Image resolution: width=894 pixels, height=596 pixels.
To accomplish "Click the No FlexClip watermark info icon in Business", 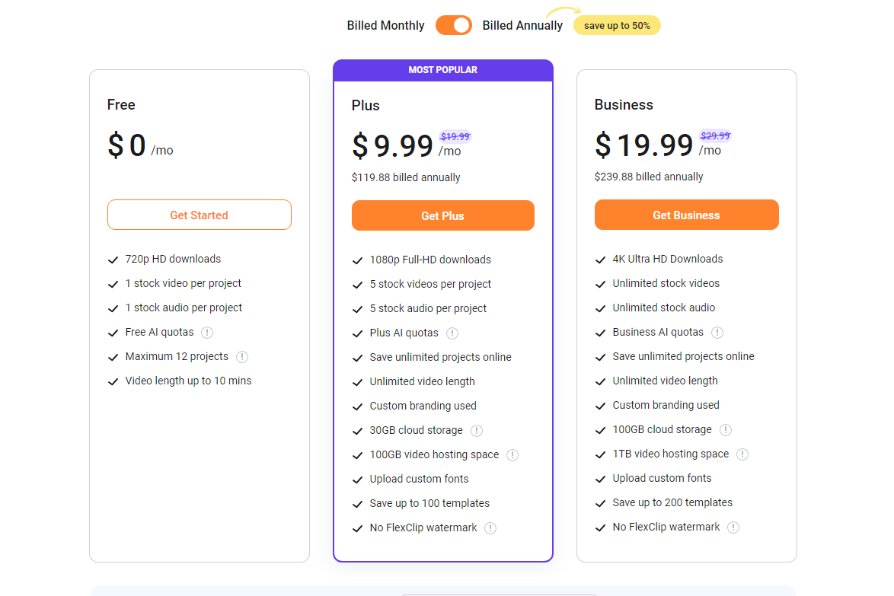I will (x=733, y=527).
